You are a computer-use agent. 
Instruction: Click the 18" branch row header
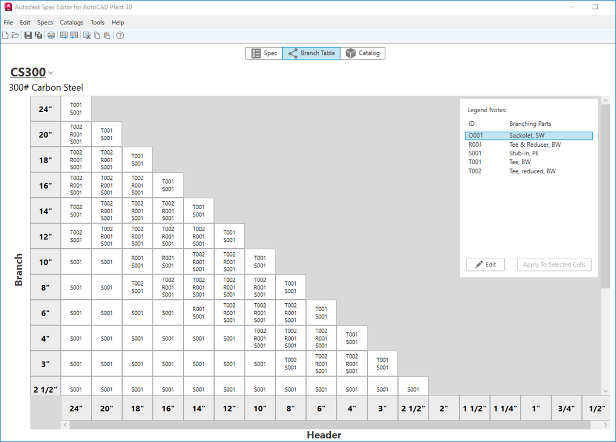tap(45, 160)
